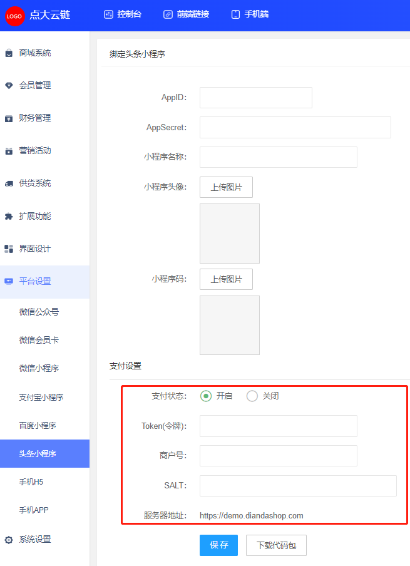Collapse 平台设置 sidebar menu
Image resolution: width=410 pixels, height=566 pixels.
click(x=44, y=282)
